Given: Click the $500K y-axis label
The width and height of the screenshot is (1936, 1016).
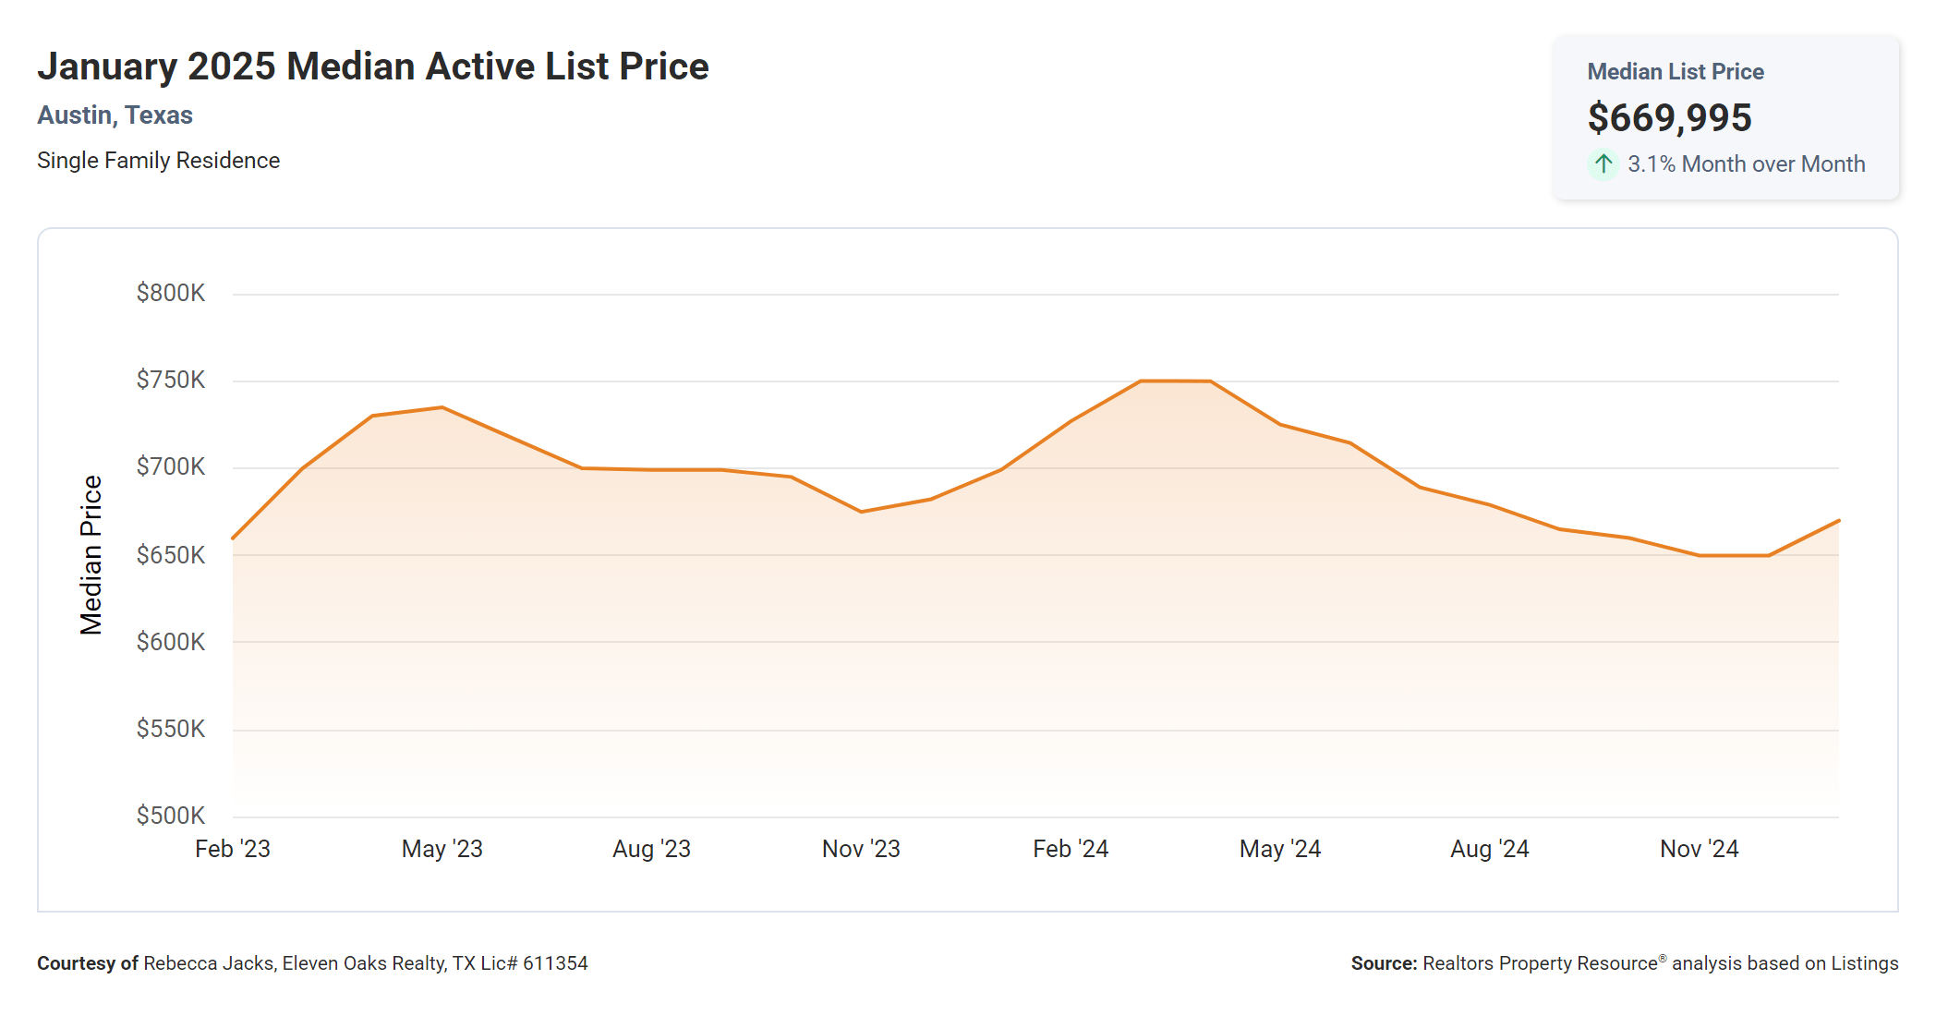Looking at the screenshot, I should pos(171,816).
